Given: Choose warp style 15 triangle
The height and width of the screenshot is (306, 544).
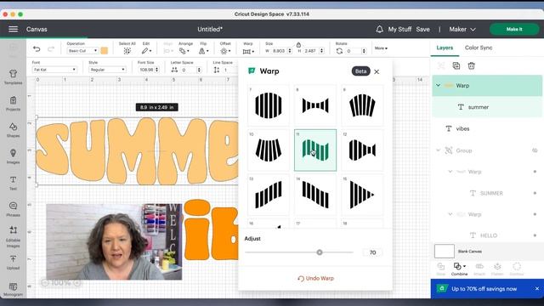Looking at the screenshot, I should pos(362,195).
